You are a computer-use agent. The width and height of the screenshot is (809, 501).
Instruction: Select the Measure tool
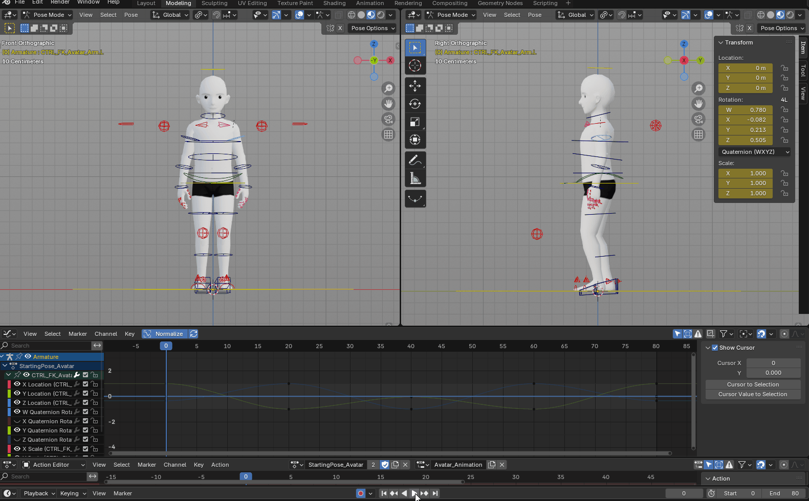click(415, 178)
